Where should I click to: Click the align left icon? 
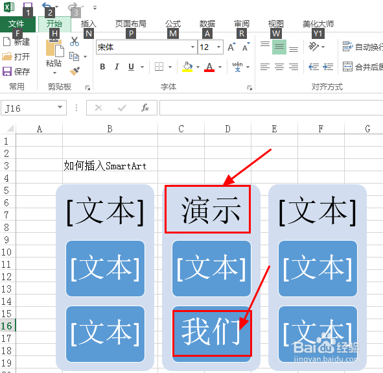click(x=265, y=66)
